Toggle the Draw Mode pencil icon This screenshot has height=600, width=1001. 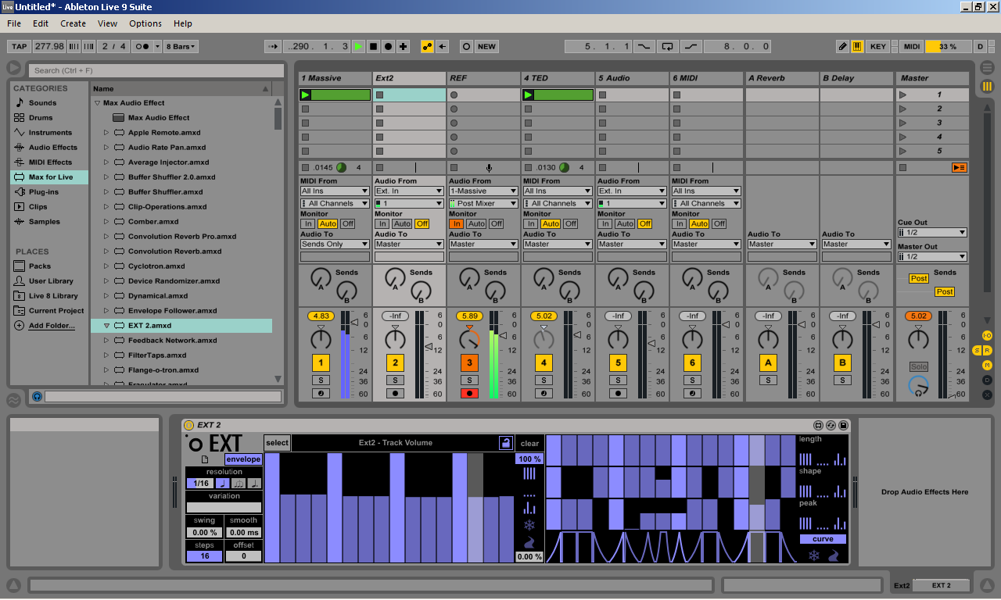842,47
